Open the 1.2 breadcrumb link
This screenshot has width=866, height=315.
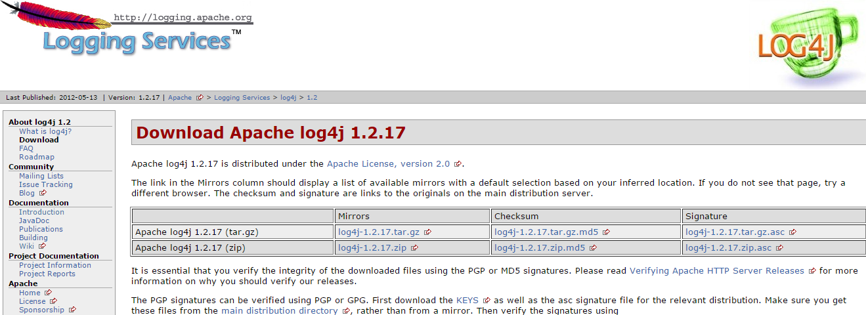click(312, 98)
